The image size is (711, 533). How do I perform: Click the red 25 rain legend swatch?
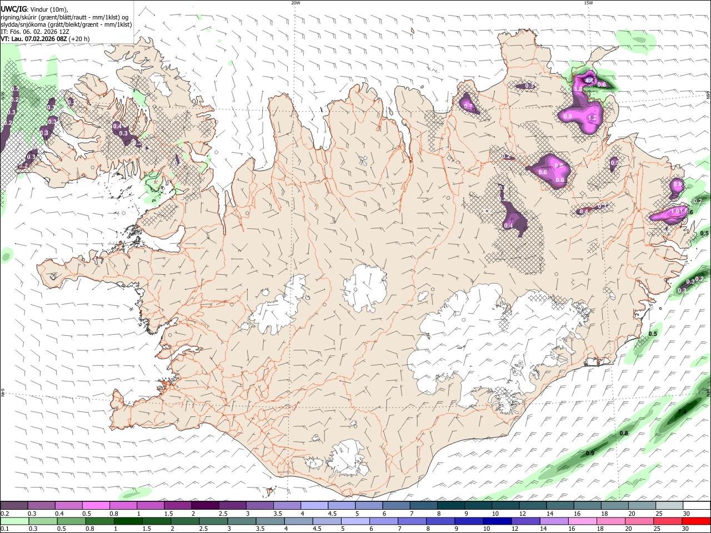(668, 521)
